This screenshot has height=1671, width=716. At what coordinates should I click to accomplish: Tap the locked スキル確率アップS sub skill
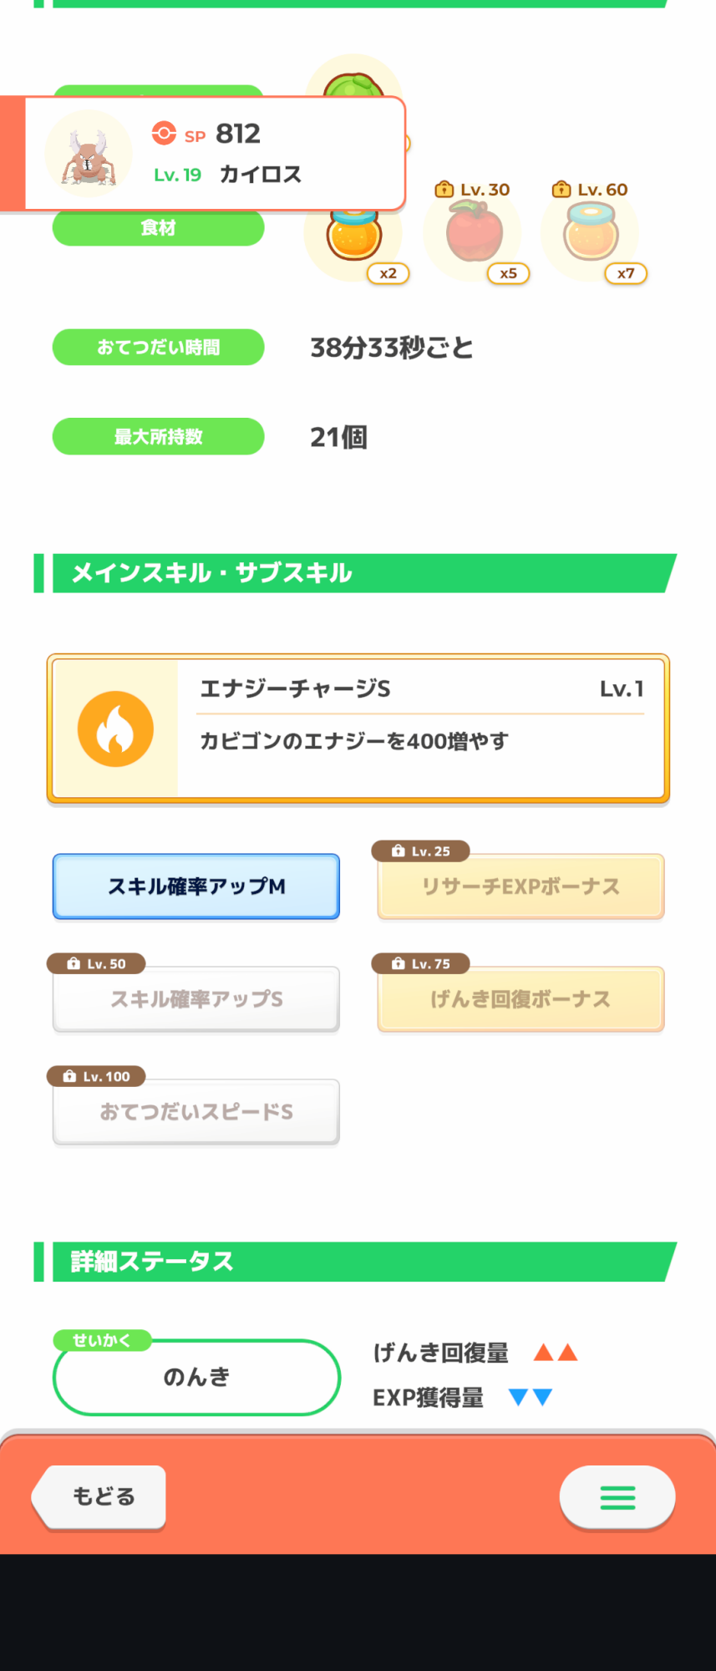coord(196,999)
